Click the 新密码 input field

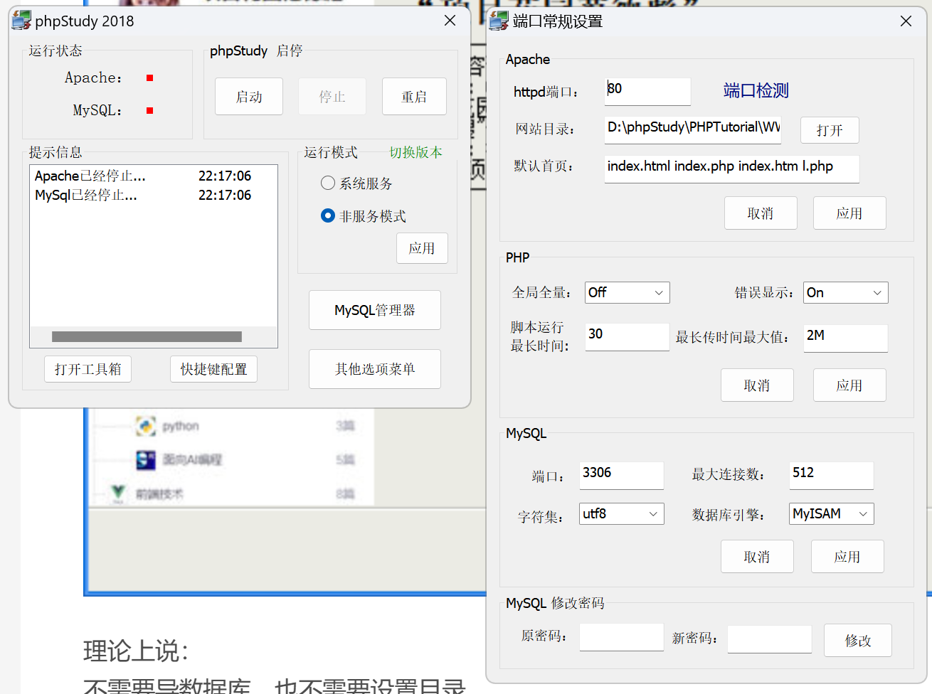click(770, 639)
